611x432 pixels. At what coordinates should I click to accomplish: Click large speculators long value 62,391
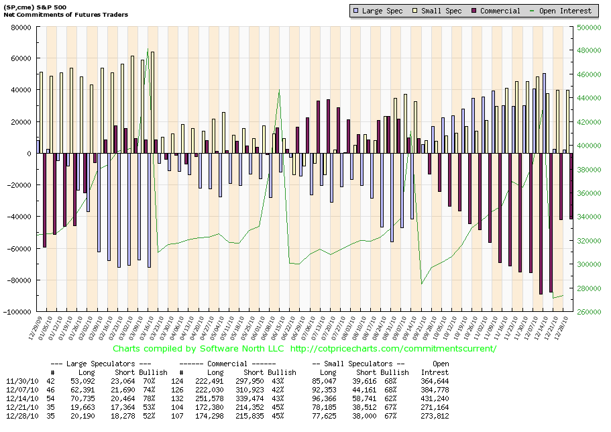coord(82,390)
